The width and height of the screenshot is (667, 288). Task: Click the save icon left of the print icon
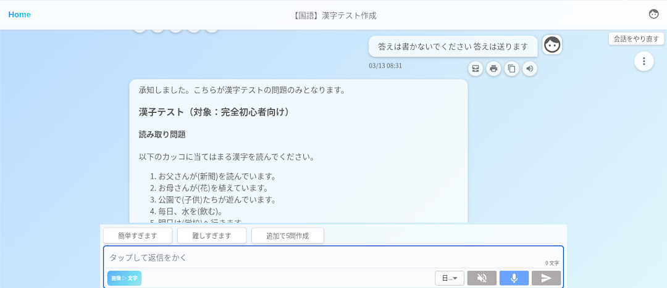click(x=476, y=68)
